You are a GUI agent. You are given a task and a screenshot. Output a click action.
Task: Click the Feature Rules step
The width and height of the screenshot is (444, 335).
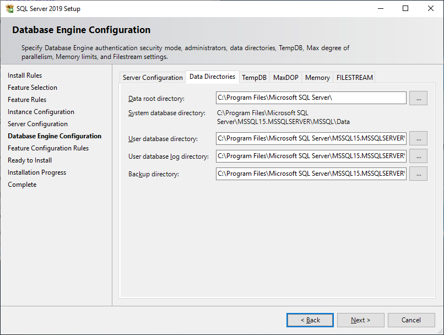coord(27,100)
